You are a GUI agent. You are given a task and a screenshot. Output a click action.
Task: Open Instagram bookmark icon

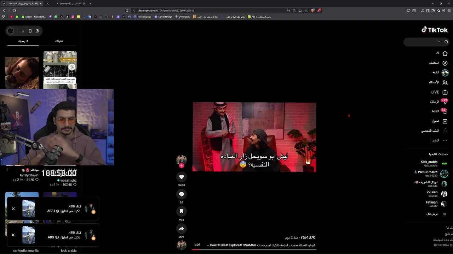(x=73, y=17)
